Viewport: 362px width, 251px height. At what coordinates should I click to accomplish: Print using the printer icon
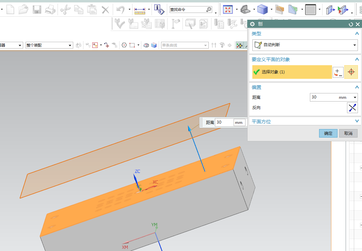pyautogui.click(x=50, y=10)
